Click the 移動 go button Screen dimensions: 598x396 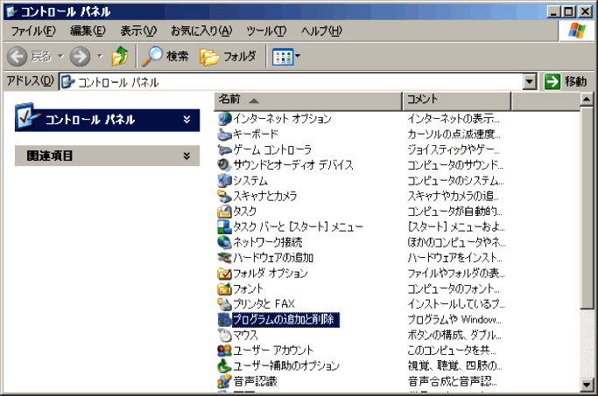pyautogui.click(x=566, y=81)
